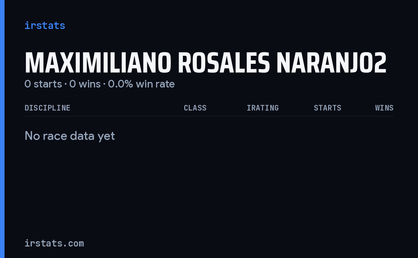Open the irstats.com footer link
418x258 pixels.
pyautogui.click(x=54, y=243)
